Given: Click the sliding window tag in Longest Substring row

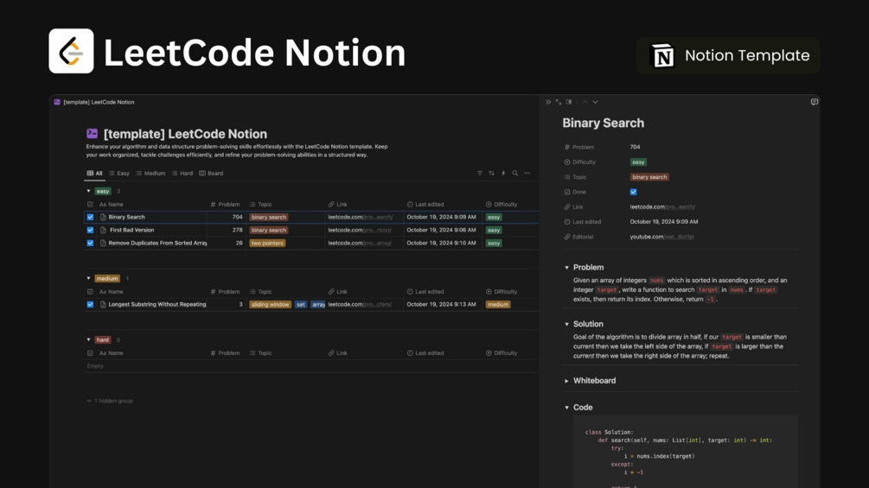Looking at the screenshot, I should [270, 304].
